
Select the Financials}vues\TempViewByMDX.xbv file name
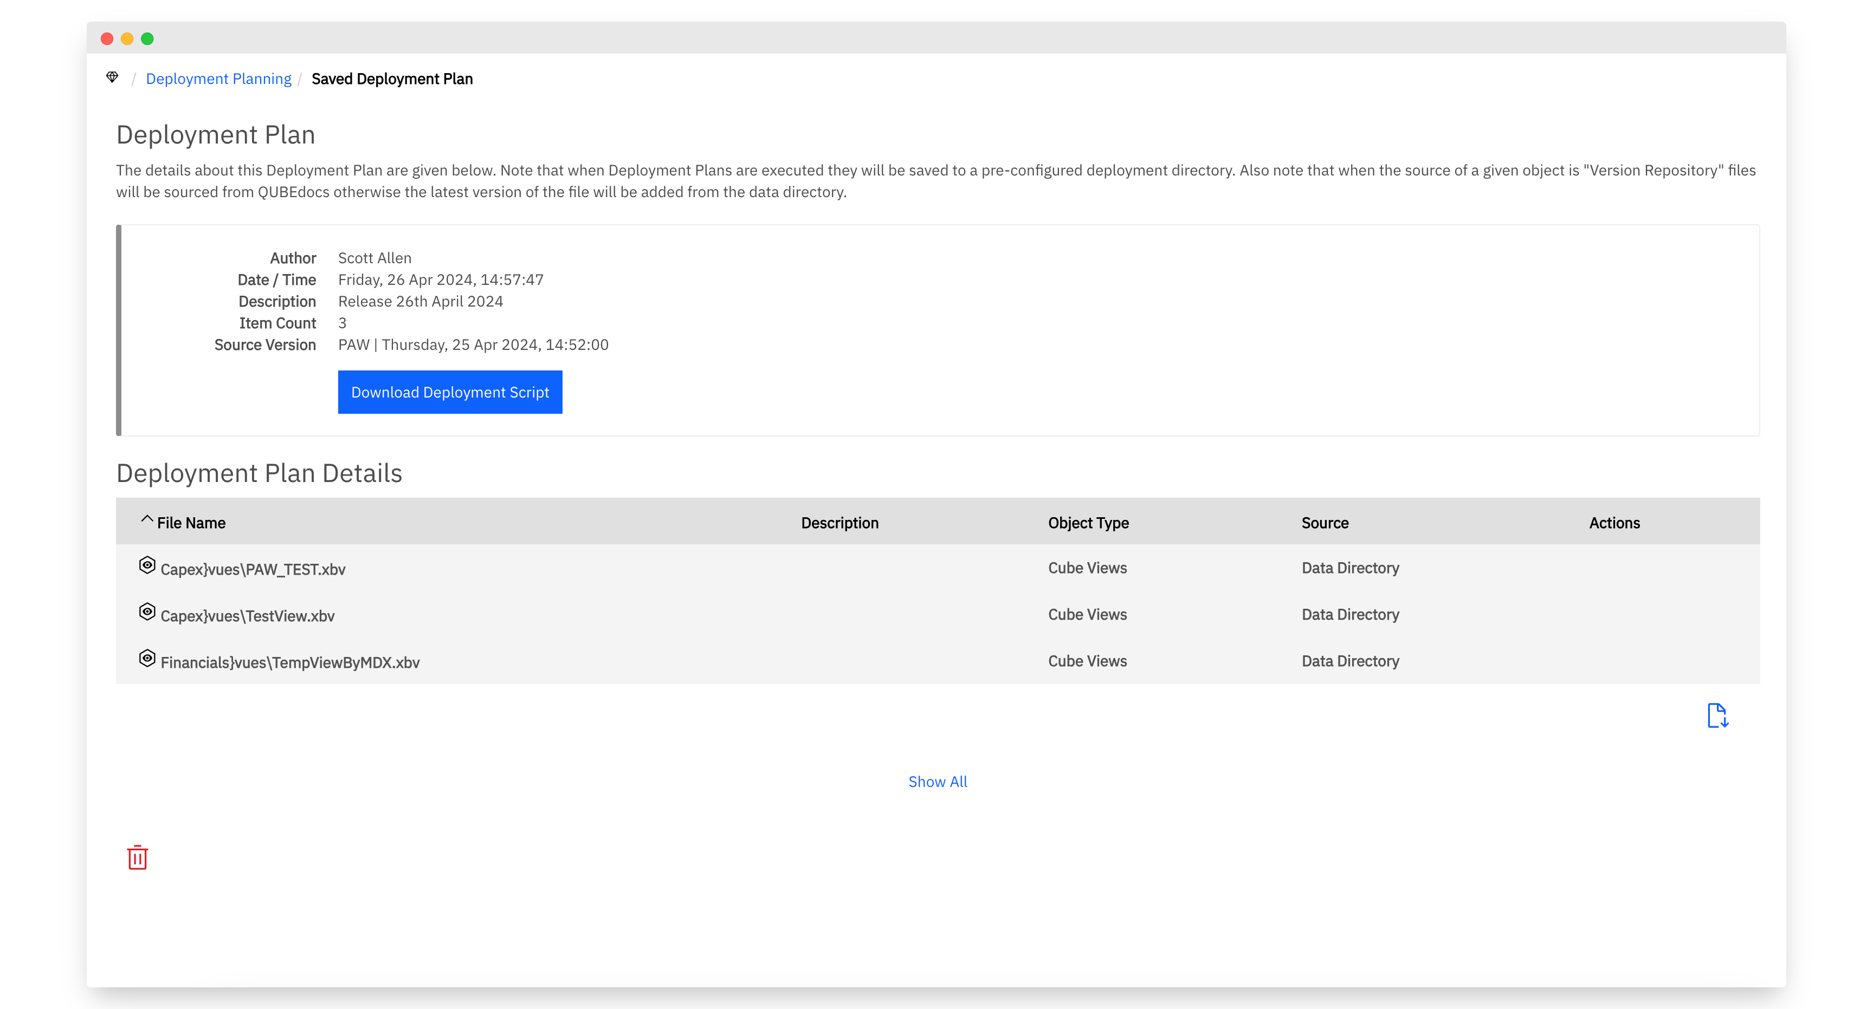(290, 662)
